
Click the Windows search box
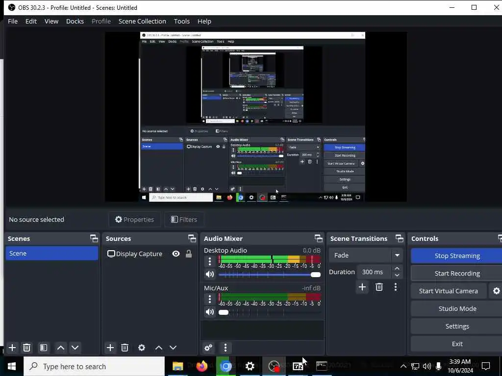(x=94, y=366)
